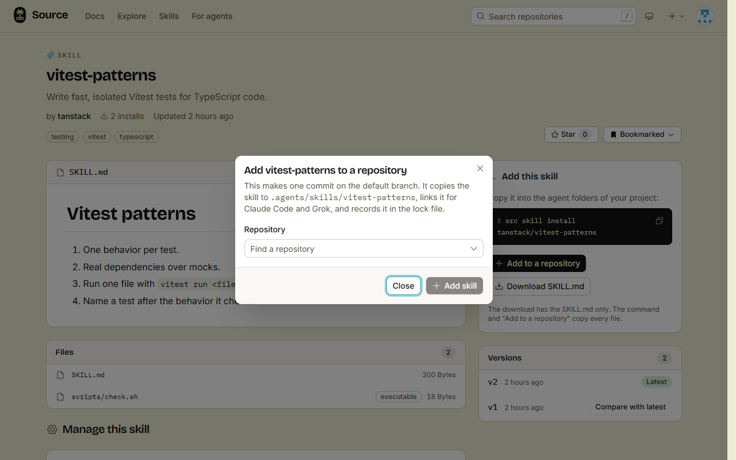736x460 pixels.
Task: Open the Docs menu item
Action: (x=95, y=16)
